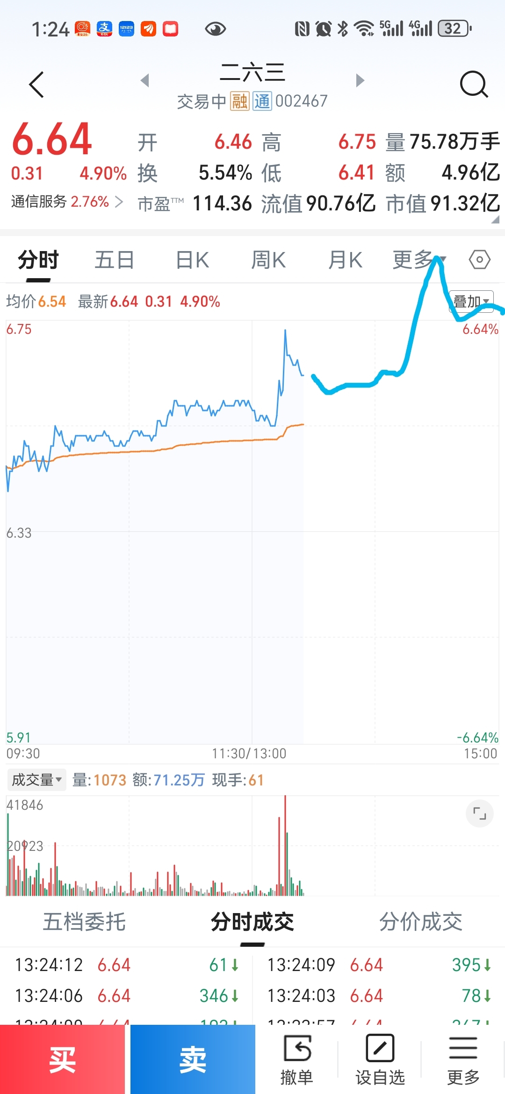Expand quote details corner triangle
505x1094 pixels.
[x=495, y=219]
